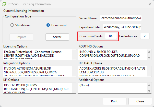Click 'SERVER (ROUTING),AUDIT,BARCODE' text
Screen dimensions: 154x107
pos(29,56)
